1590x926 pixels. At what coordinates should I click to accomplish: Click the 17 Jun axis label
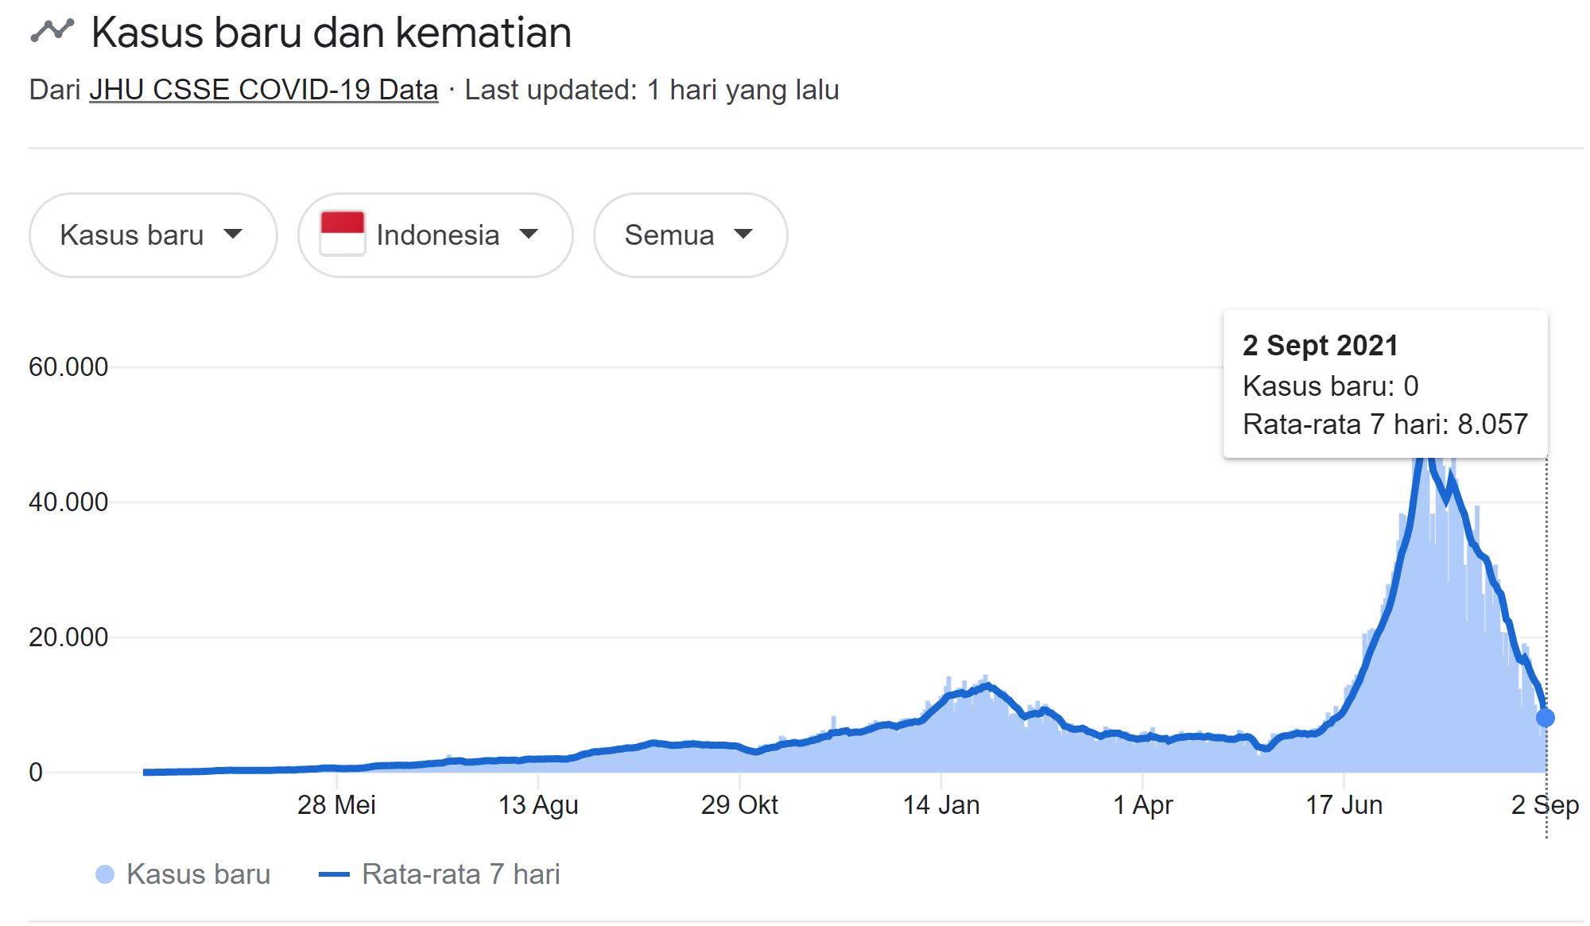(x=1344, y=805)
